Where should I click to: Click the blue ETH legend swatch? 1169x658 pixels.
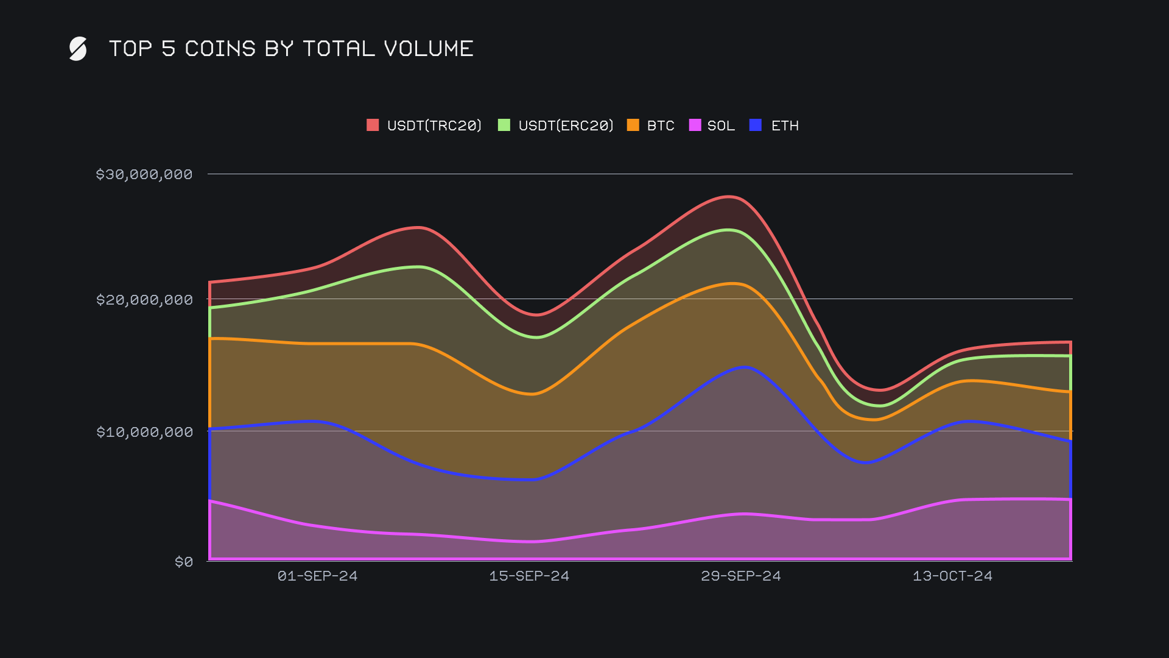point(756,125)
